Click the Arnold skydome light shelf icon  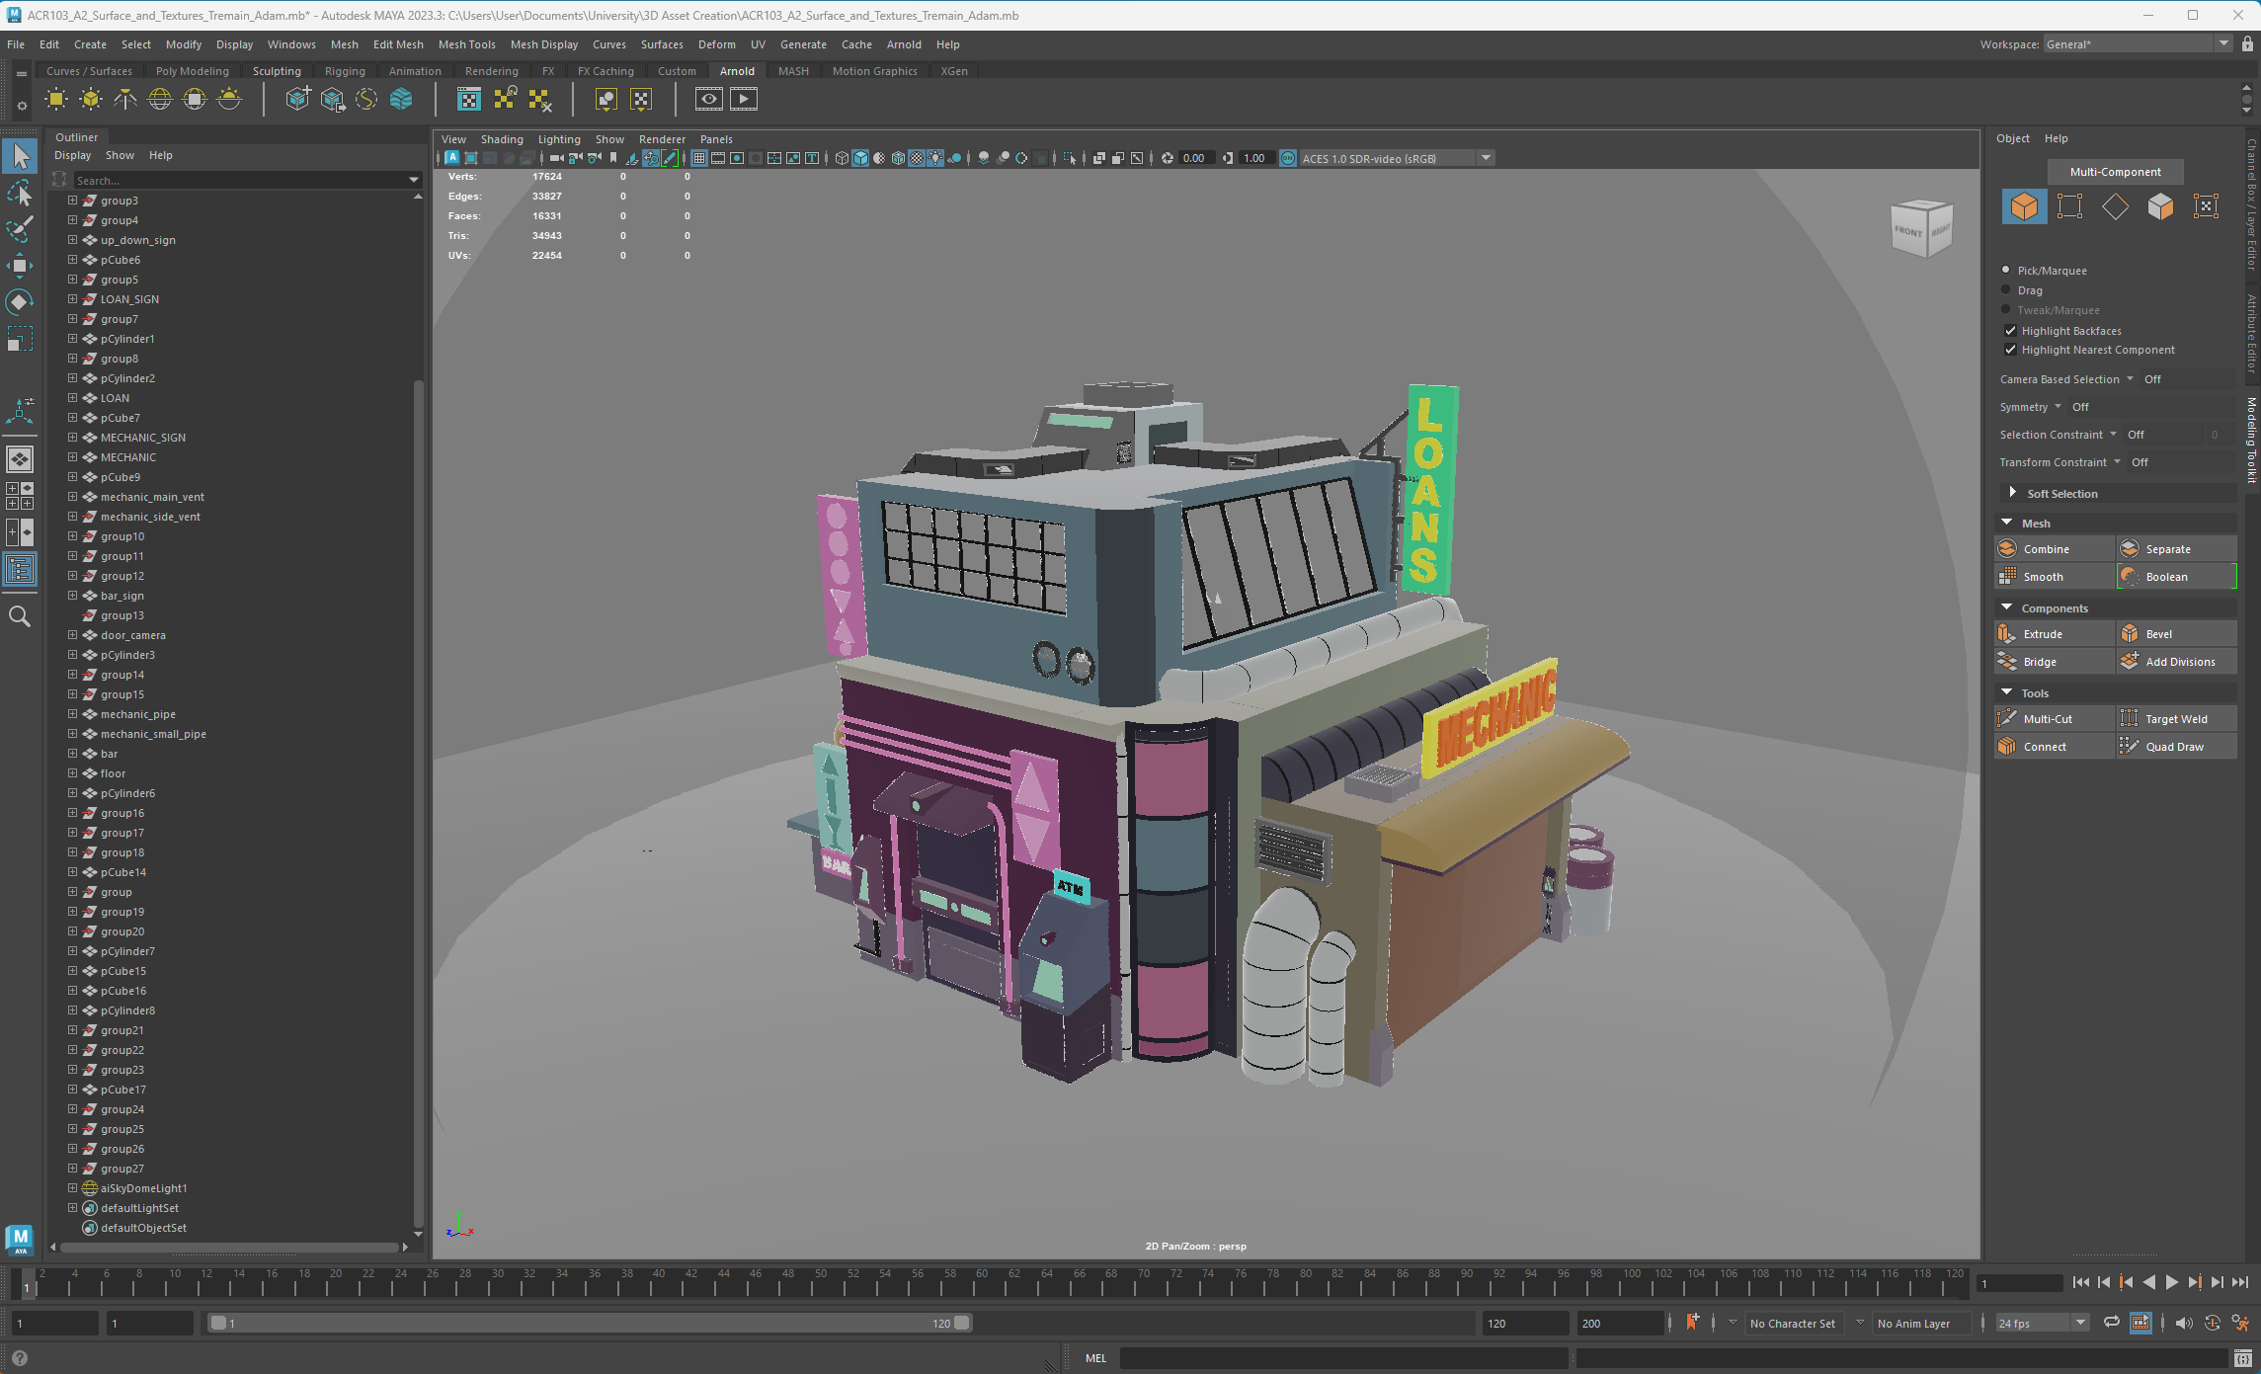(x=160, y=99)
